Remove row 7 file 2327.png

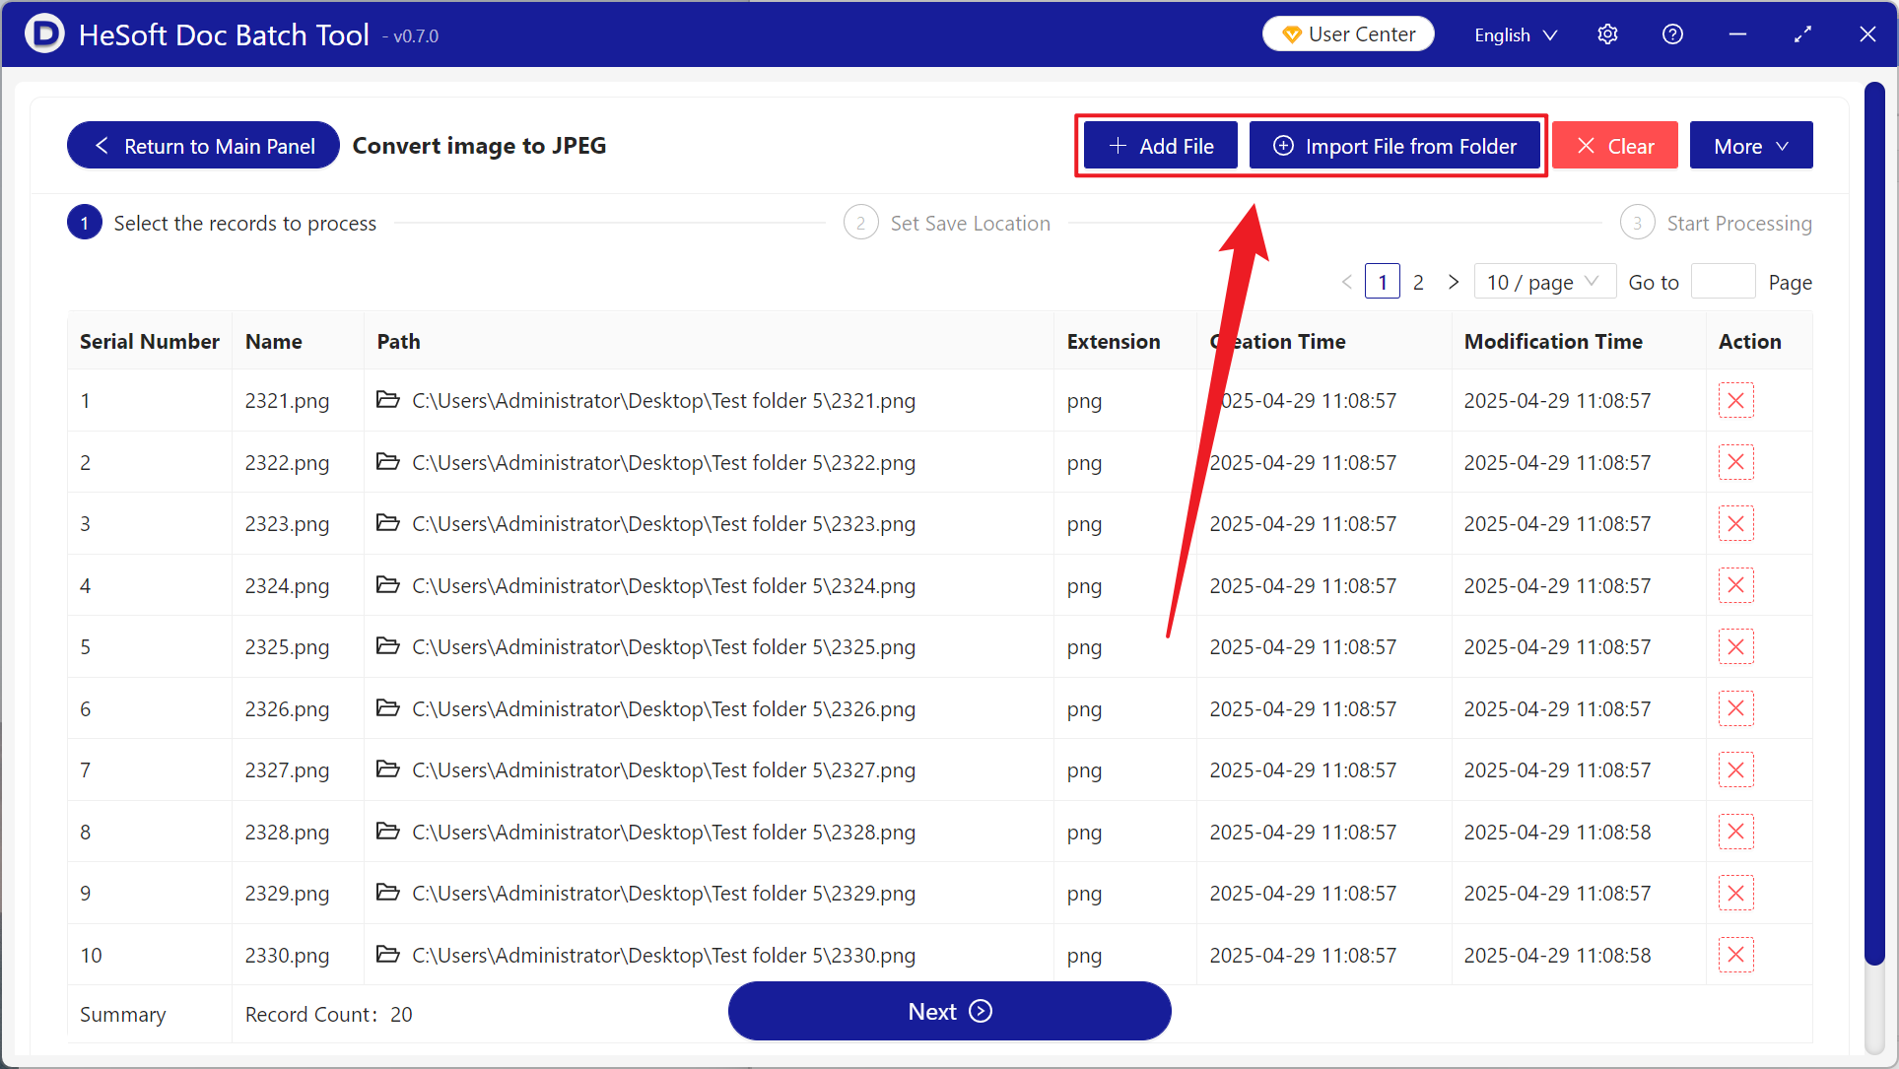[x=1735, y=769]
